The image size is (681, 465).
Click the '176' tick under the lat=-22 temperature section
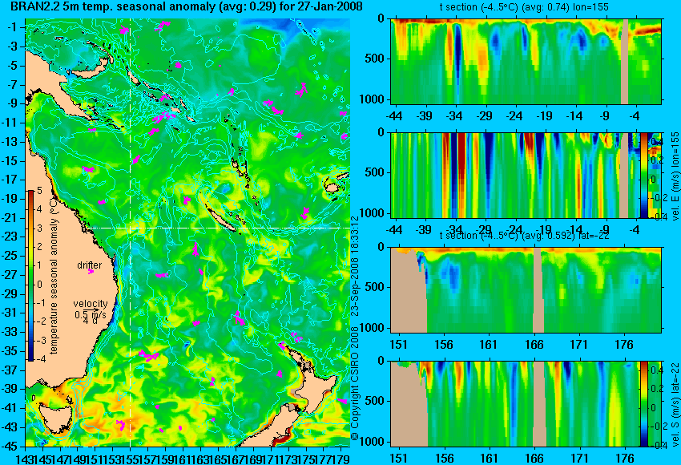pos(625,344)
